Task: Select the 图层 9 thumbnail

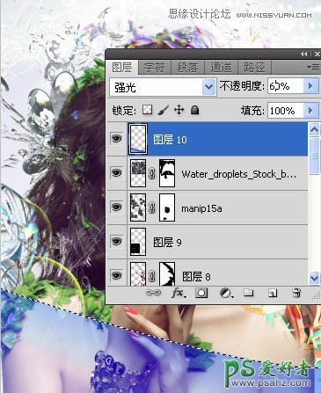Action: (138, 242)
